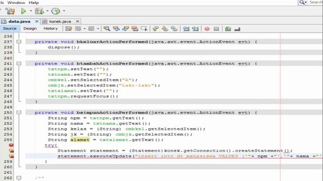Click the konek.java file tab icon
This screenshot has height=181, width=323.
click(45, 21)
